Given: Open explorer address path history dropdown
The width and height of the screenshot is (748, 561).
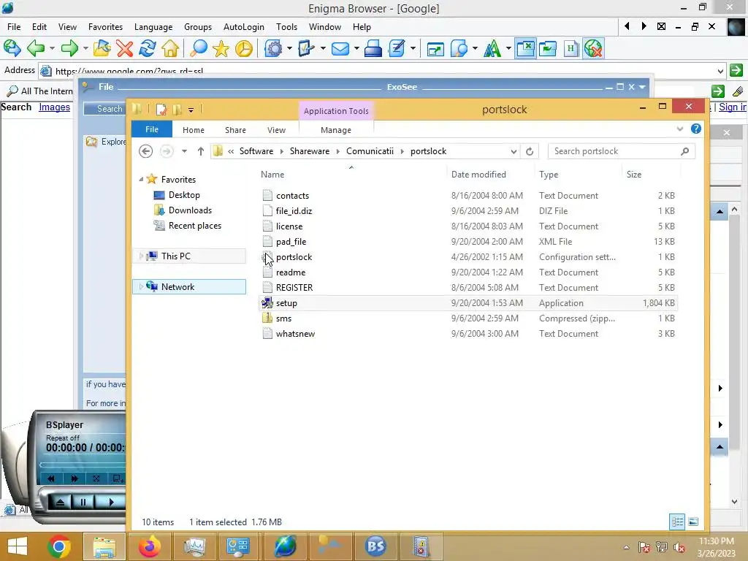Looking at the screenshot, I should tap(514, 151).
